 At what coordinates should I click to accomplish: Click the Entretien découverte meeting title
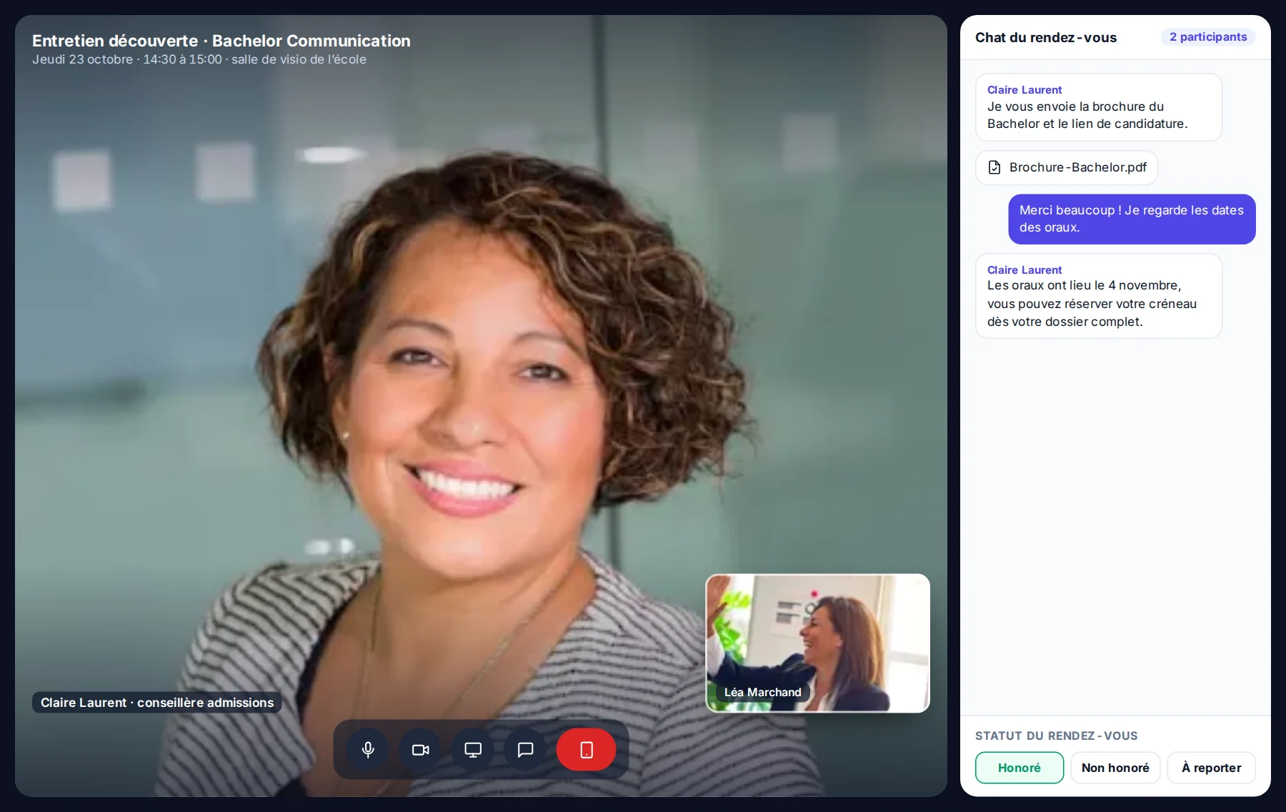tap(221, 41)
